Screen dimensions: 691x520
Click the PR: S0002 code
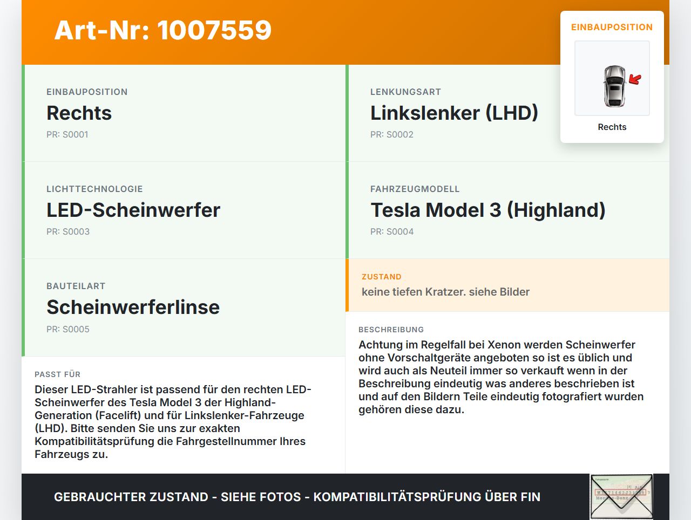point(392,134)
